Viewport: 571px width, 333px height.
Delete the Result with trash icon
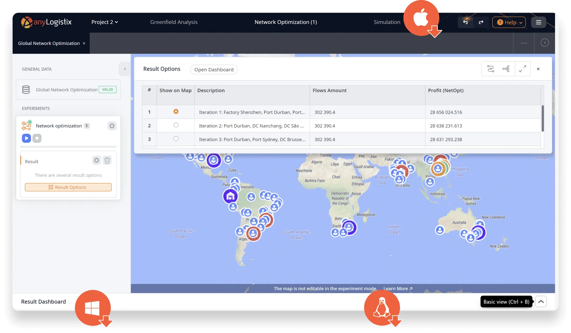[107, 160]
